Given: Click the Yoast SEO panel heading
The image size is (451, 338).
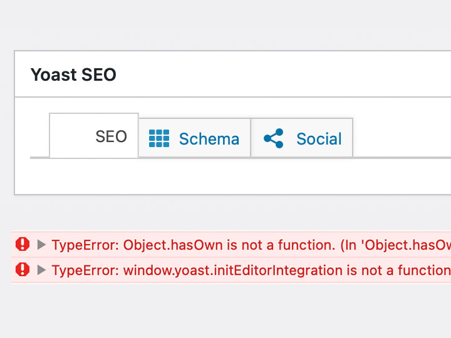Looking at the screenshot, I should click(x=73, y=74).
